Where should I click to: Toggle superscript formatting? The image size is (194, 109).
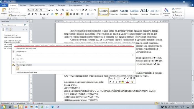coord(47,14)
